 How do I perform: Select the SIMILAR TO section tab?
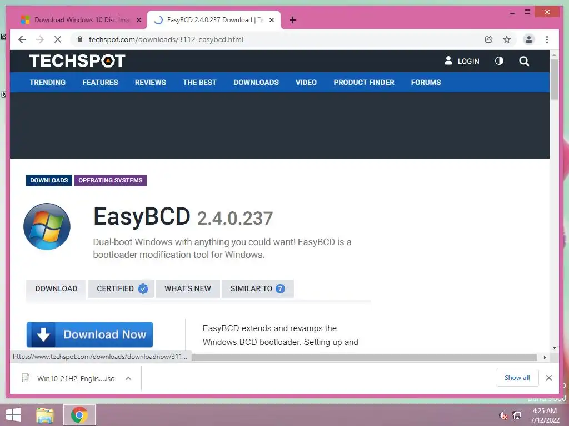[x=257, y=288]
